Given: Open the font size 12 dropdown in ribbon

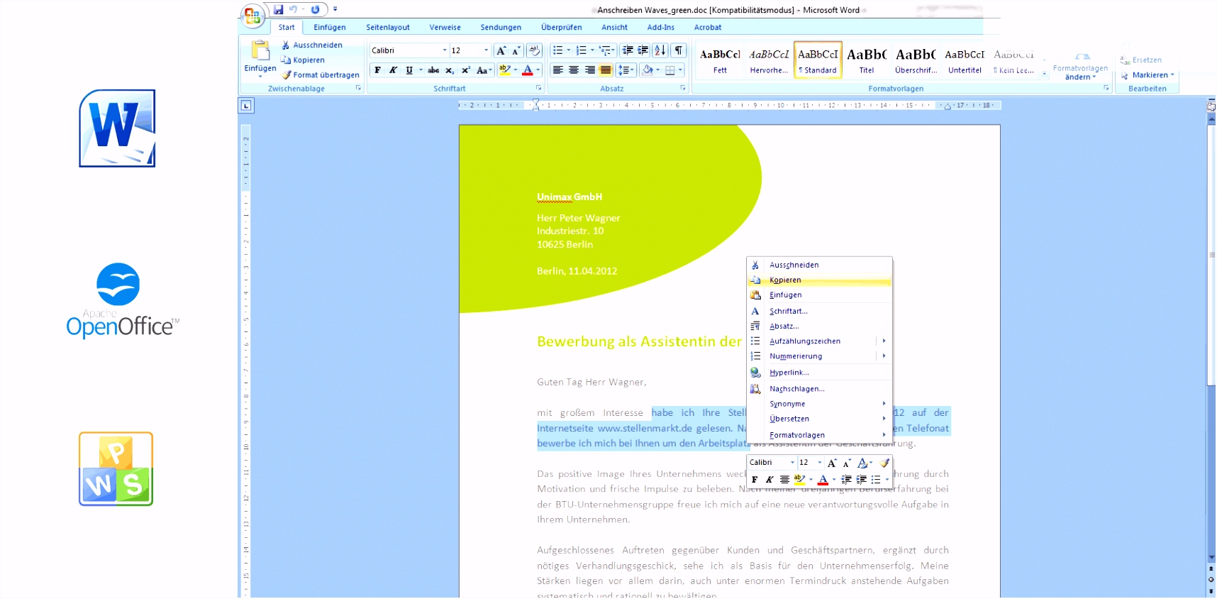Looking at the screenshot, I should point(486,50).
